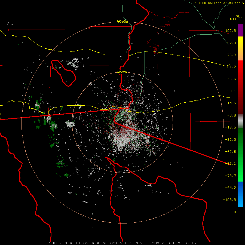Click the 45.6 velocity scale value
This screenshot has width=245, height=245.
[232, 79]
